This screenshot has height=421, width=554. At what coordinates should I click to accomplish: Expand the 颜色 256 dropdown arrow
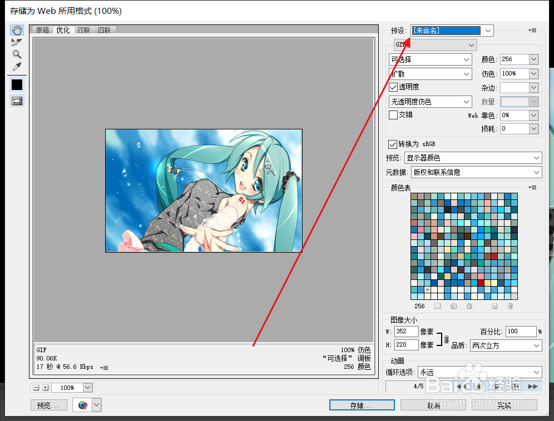point(533,59)
